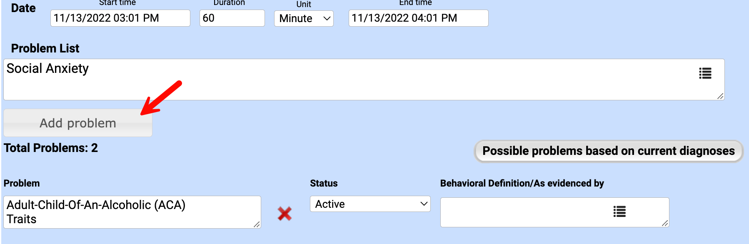Select the End time input box
This screenshot has height=244, width=749.
(x=418, y=18)
